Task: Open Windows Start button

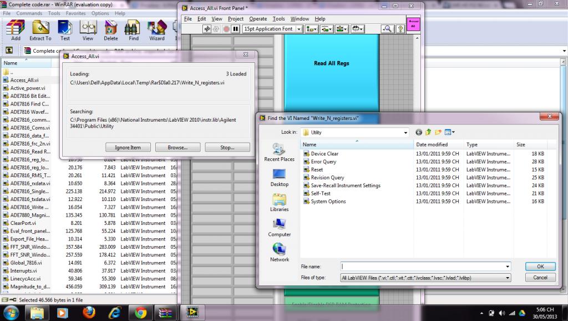Action: pos(11,313)
